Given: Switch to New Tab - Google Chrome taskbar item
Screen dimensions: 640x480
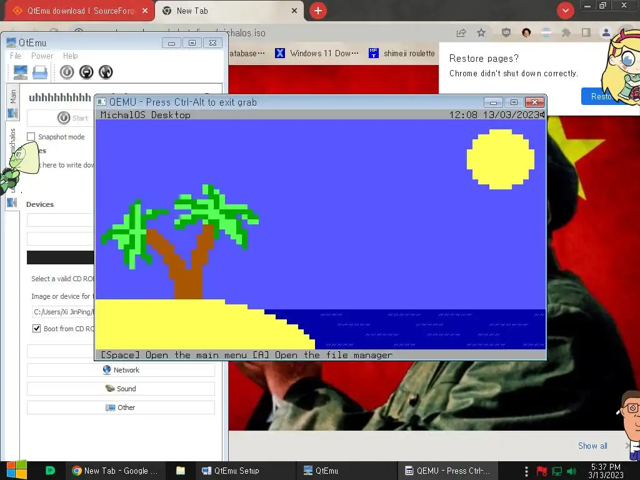Looking at the screenshot, I should click(x=115, y=471).
